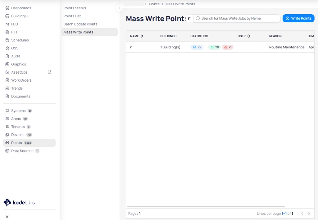Viewport: 318px width, 220px height.
Task: Open Points List submenu item
Action: (x=89, y=16)
